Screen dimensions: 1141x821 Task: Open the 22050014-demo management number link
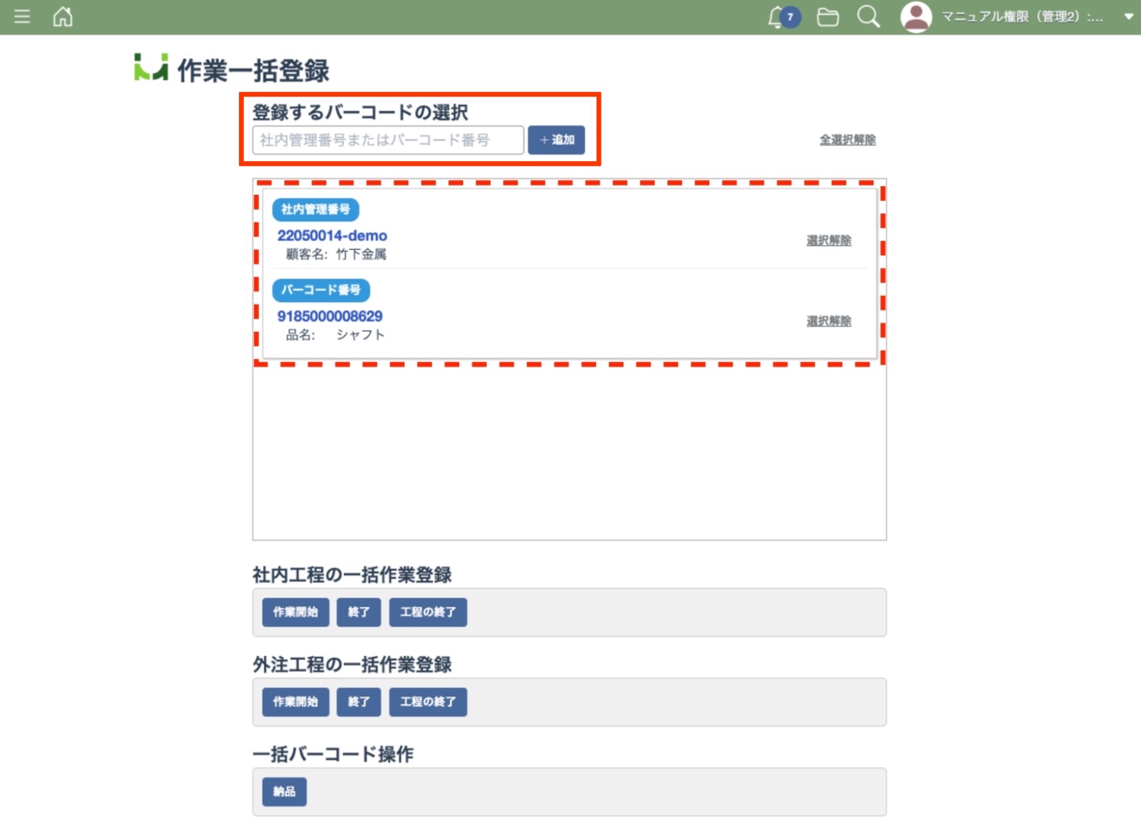(x=332, y=236)
